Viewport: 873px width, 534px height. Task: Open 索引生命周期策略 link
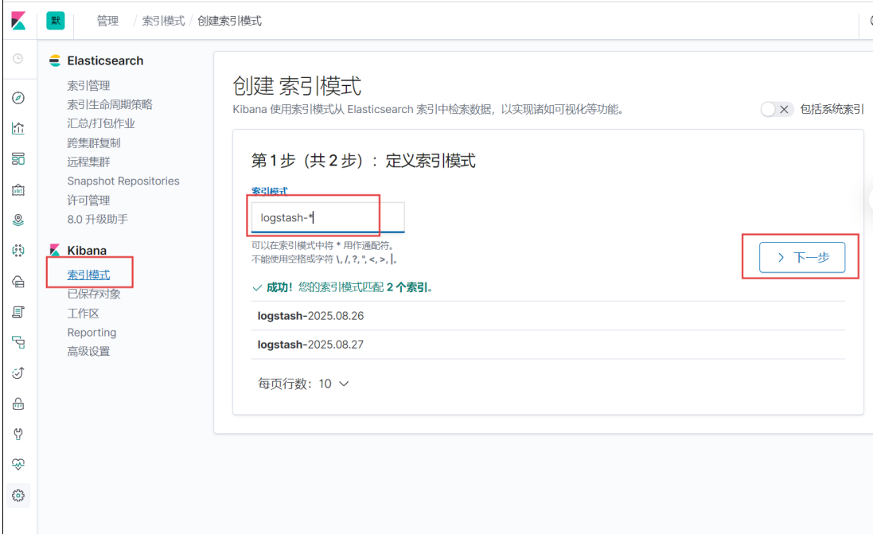coord(110,105)
